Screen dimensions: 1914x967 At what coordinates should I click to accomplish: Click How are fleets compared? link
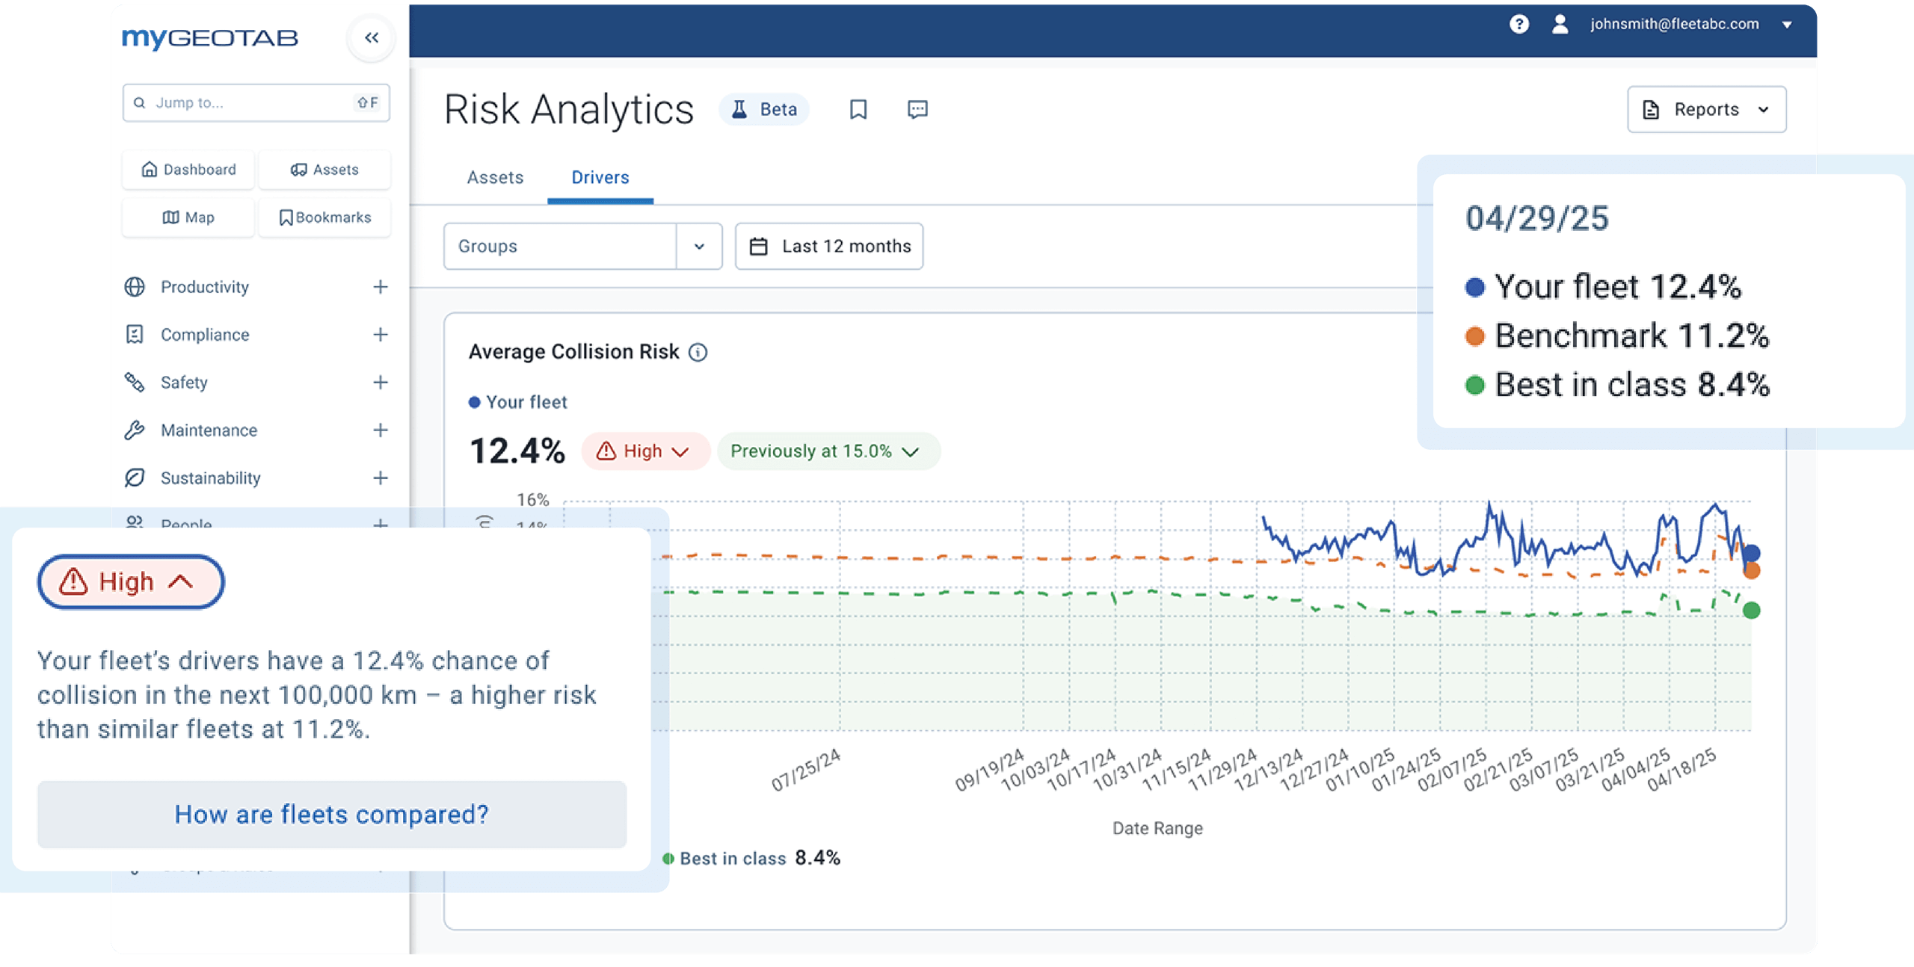pyautogui.click(x=331, y=814)
